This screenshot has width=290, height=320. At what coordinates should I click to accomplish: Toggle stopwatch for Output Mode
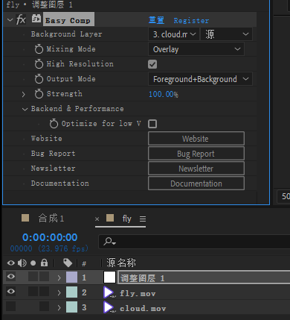point(39,79)
